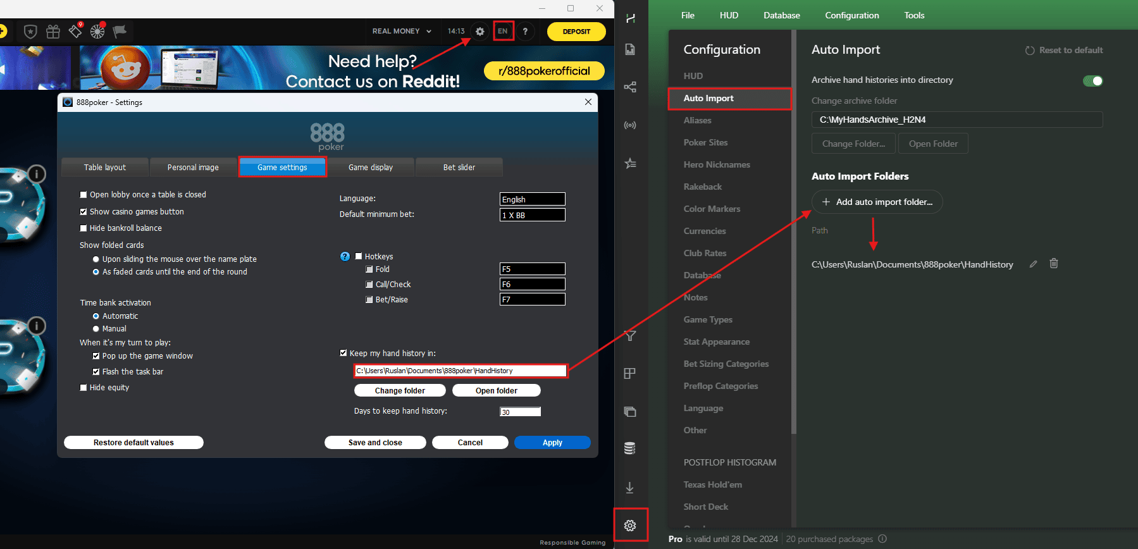Image resolution: width=1138 pixels, height=549 pixels.
Task: Close the 888poker Settings dialog
Action: point(588,102)
